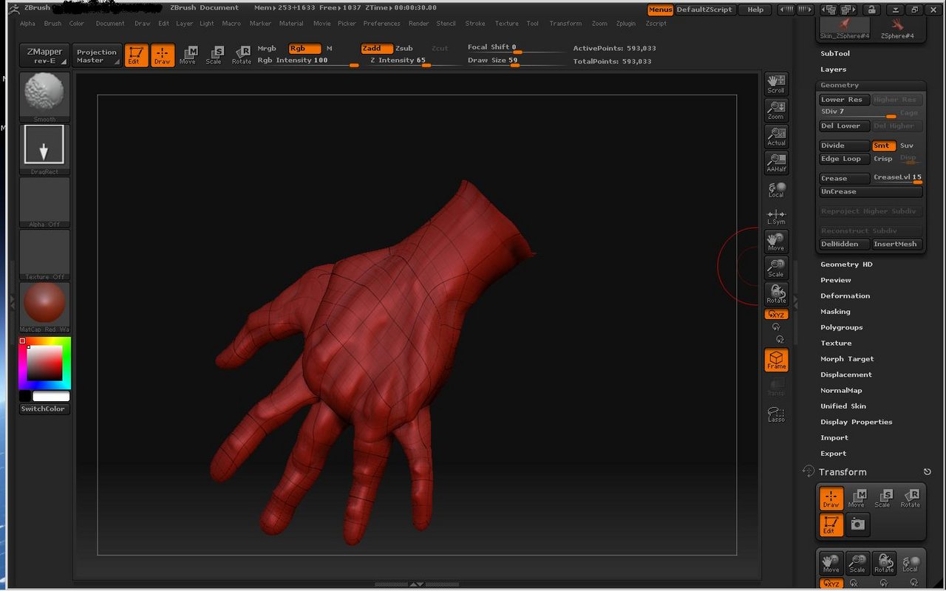Click the Actual size view icon
Viewport: 946px width, 591px height.
pos(776,136)
